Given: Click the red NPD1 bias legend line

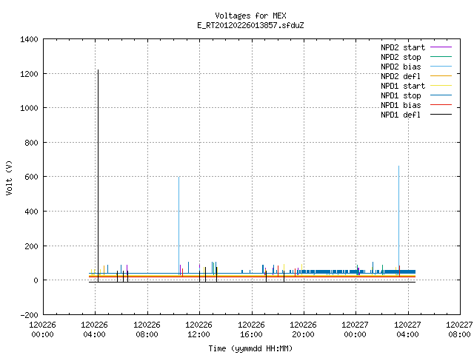Looking at the screenshot, I should click(x=441, y=105).
